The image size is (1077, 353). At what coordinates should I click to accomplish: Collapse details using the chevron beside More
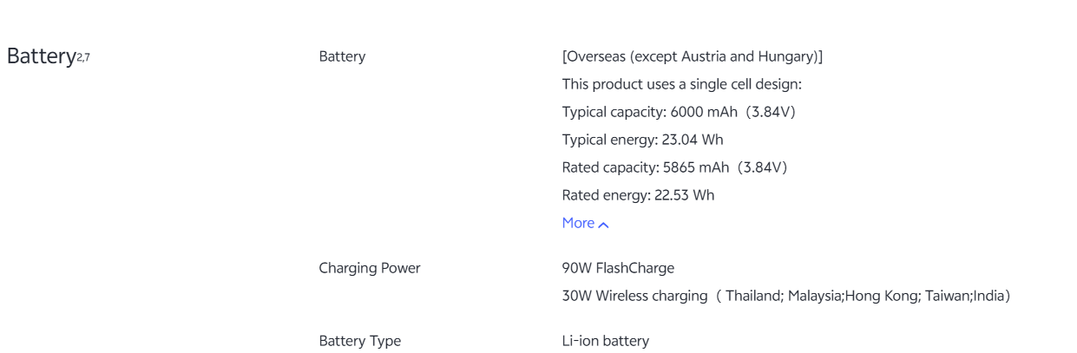pyautogui.click(x=604, y=225)
